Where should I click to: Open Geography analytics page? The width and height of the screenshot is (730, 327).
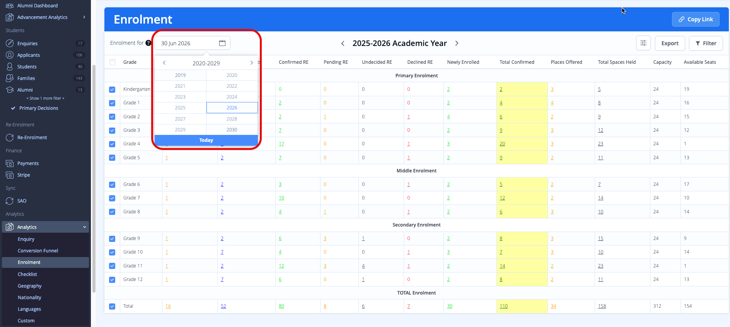[29, 286]
